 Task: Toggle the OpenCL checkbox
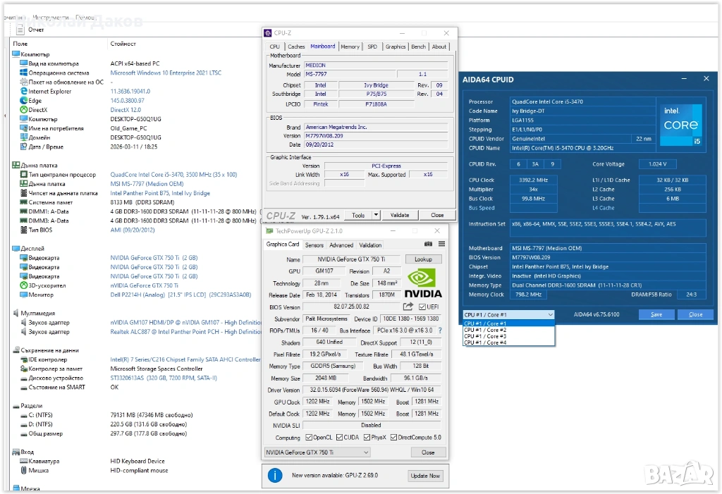(x=307, y=438)
